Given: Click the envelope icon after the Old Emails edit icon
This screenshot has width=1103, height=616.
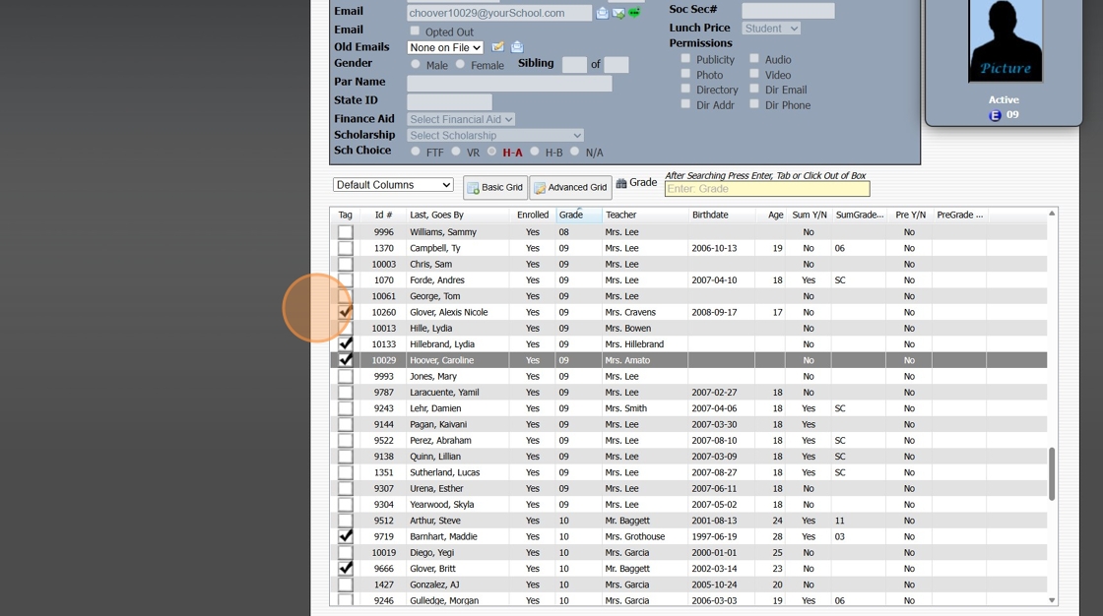Looking at the screenshot, I should [x=517, y=47].
